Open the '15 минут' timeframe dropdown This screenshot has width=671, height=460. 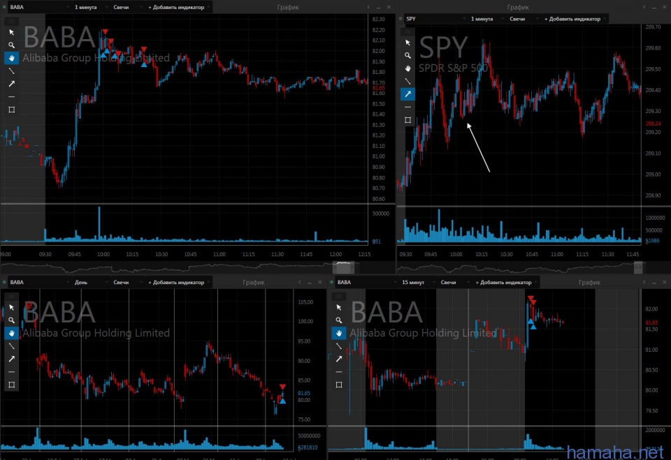[417, 282]
